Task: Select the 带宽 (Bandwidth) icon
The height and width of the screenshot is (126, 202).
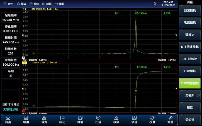Action: pyautogui.click(x=44, y=118)
